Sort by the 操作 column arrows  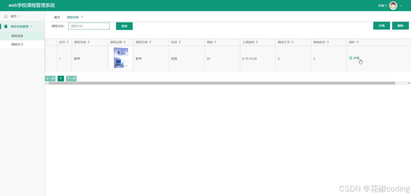click(x=357, y=42)
